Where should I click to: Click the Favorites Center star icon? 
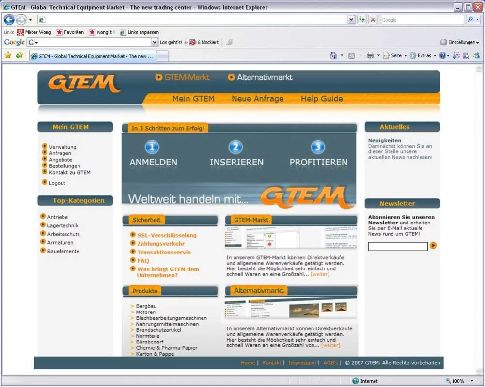click(8, 55)
